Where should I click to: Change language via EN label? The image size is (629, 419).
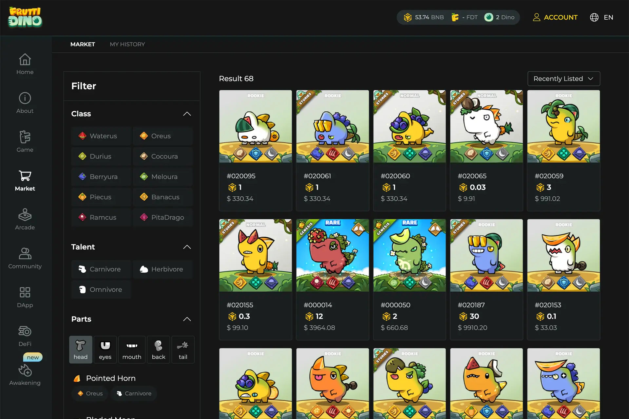[x=608, y=17]
